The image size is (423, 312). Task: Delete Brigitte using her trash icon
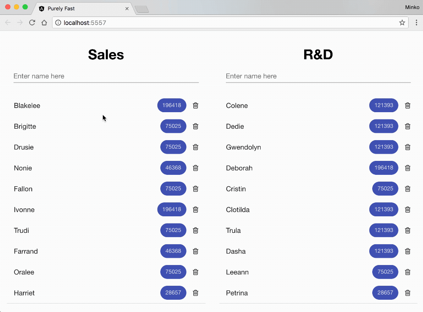[x=195, y=126]
